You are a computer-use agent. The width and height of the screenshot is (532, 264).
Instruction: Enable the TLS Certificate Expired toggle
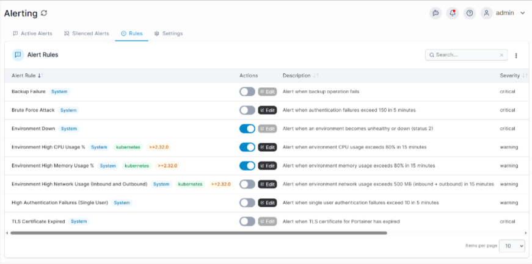tap(247, 222)
